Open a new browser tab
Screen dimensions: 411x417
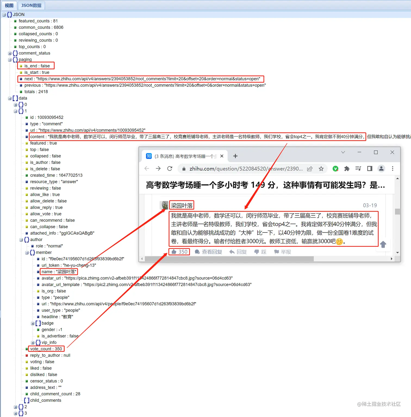[x=235, y=156]
